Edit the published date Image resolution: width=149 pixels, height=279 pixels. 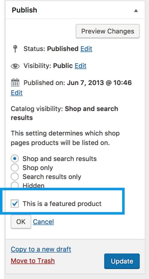coord(16,93)
